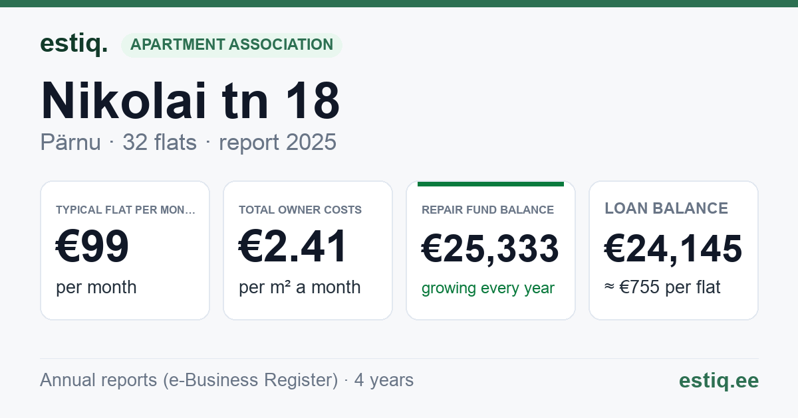This screenshot has width=798, height=418.
Task: Click the estiq. logo
Action: 74,44
